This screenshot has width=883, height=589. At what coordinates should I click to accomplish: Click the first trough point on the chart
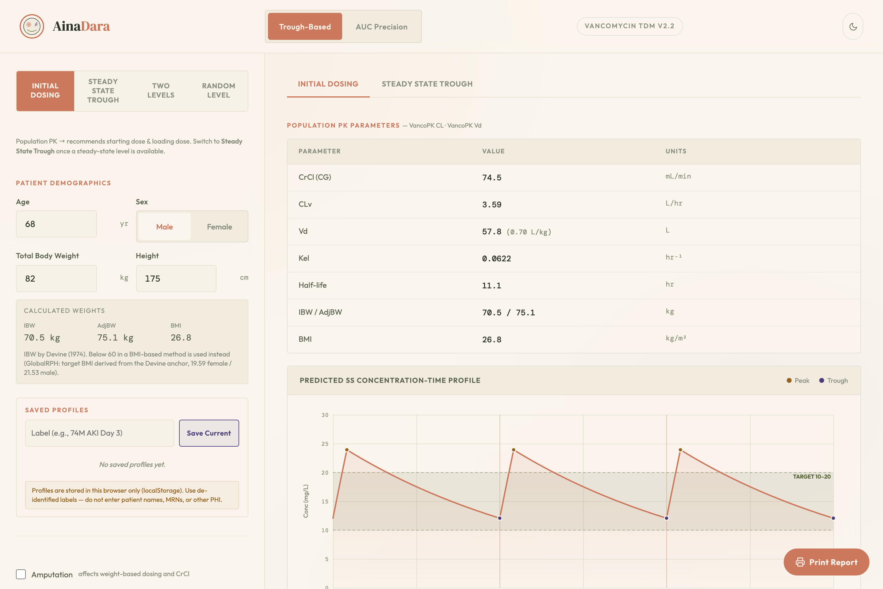[x=500, y=518]
